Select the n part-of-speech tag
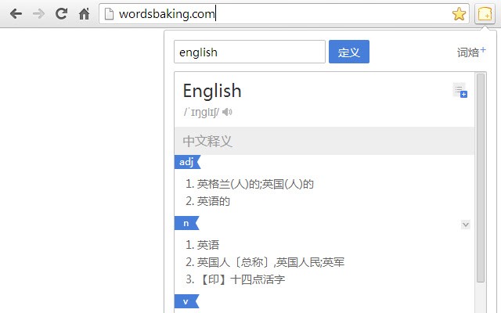Viewport: 501px width, 313px height. [x=186, y=223]
